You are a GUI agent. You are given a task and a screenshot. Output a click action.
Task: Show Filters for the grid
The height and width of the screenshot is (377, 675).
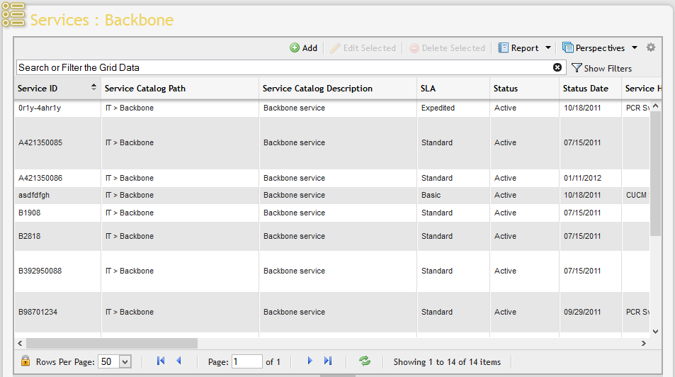click(601, 68)
